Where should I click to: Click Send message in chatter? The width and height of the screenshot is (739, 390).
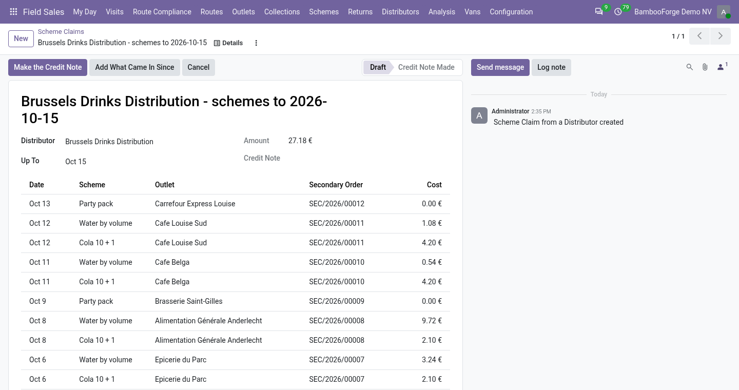click(500, 67)
